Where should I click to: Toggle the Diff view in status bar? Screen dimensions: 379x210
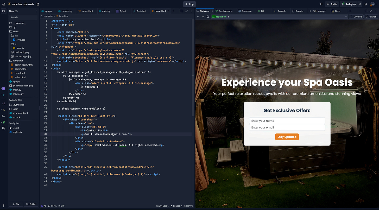[61, 206]
